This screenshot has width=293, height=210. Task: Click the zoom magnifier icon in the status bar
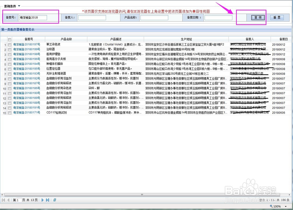coord(271,206)
